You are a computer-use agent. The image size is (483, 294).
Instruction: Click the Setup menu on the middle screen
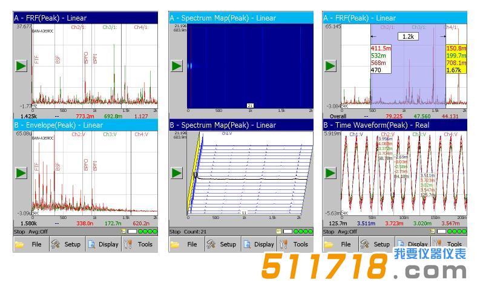point(222,244)
